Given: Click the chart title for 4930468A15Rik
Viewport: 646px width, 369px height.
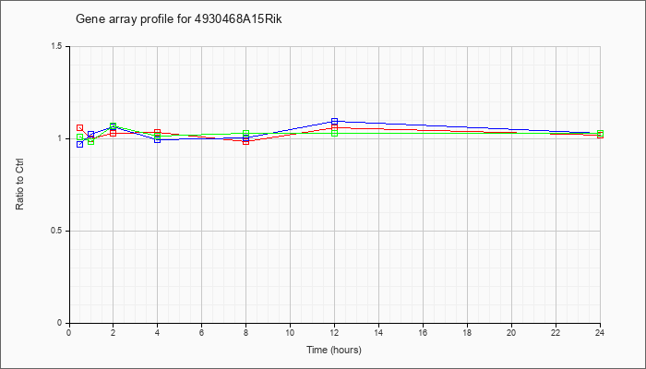Looking at the screenshot, I should (x=179, y=19).
